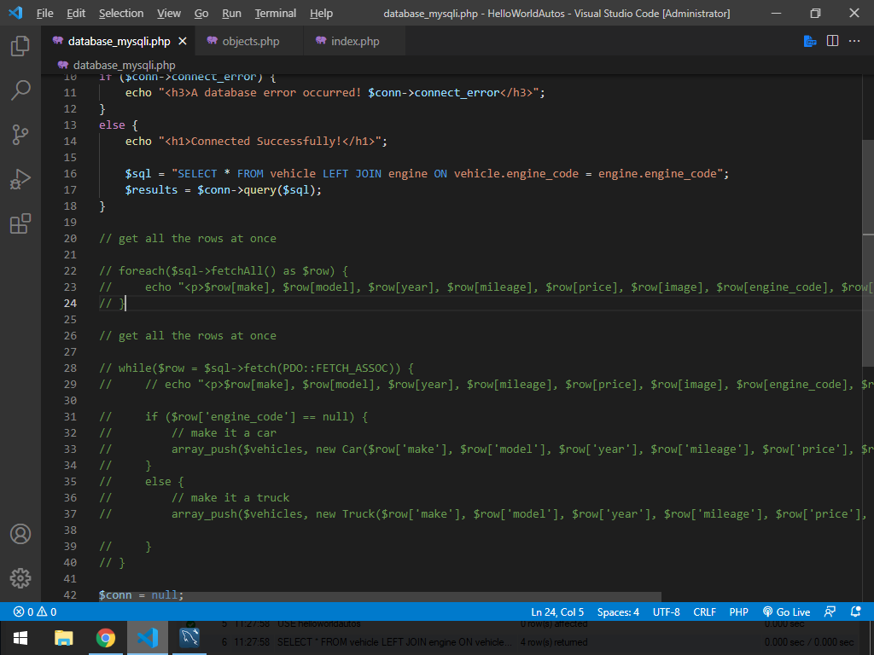Change PHP language mode in status bar

[x=738, y=612]
